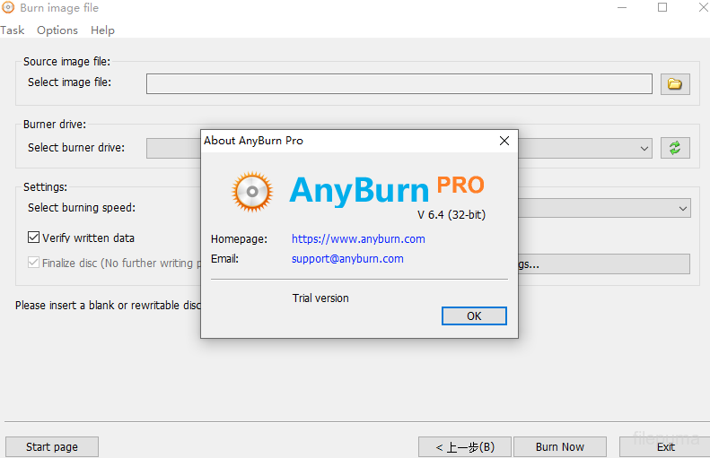Click the AnyBurn disc logo in About dialog

point(252,192)
